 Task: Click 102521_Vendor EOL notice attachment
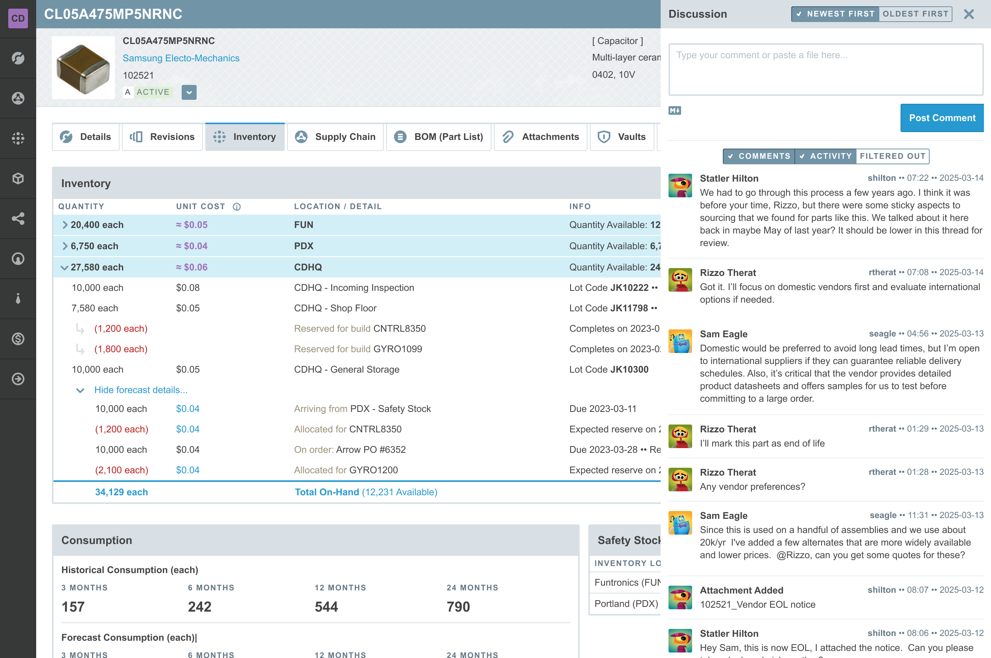pos(757,605)
